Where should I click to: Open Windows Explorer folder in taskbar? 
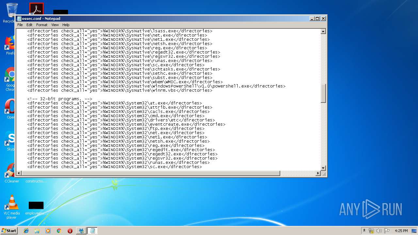(37, 231)
